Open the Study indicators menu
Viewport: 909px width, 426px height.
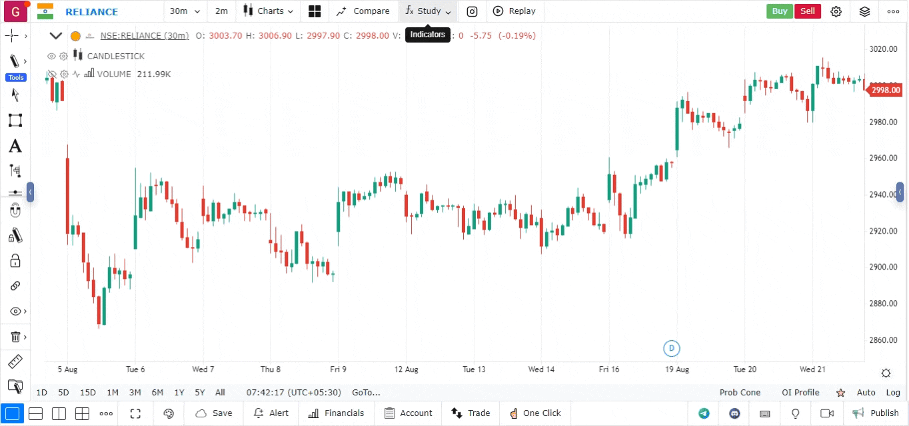[428, 11]
